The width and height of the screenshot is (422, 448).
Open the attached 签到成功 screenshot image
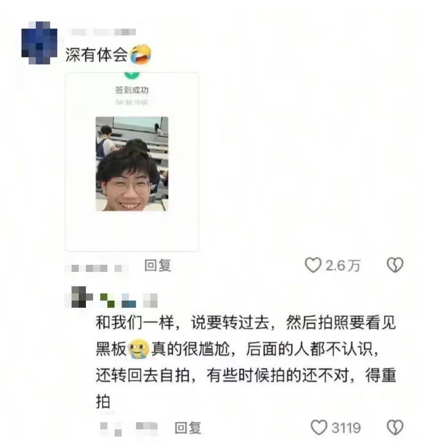coord(132,162)
